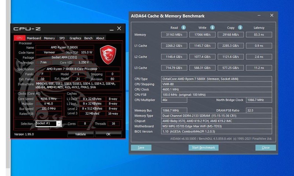Click the Max TDP value 105.0 W
Screen dimensions: 294x176
pos(87,52)
